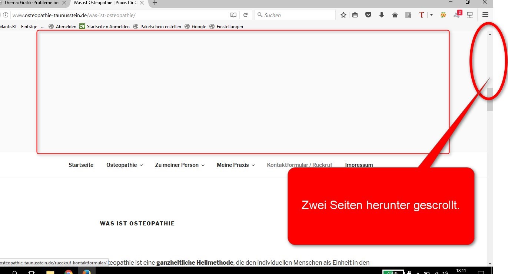
Task: Open the Firefox hamburger menu
Action: 485,15
